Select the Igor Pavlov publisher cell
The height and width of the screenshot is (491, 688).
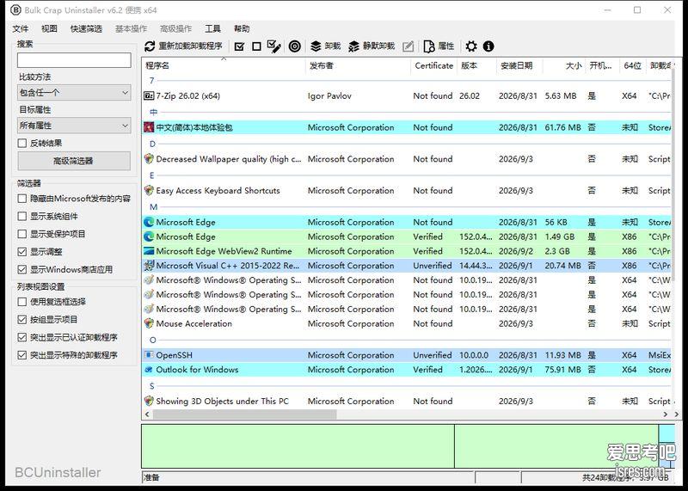click(x=329, y=95)
